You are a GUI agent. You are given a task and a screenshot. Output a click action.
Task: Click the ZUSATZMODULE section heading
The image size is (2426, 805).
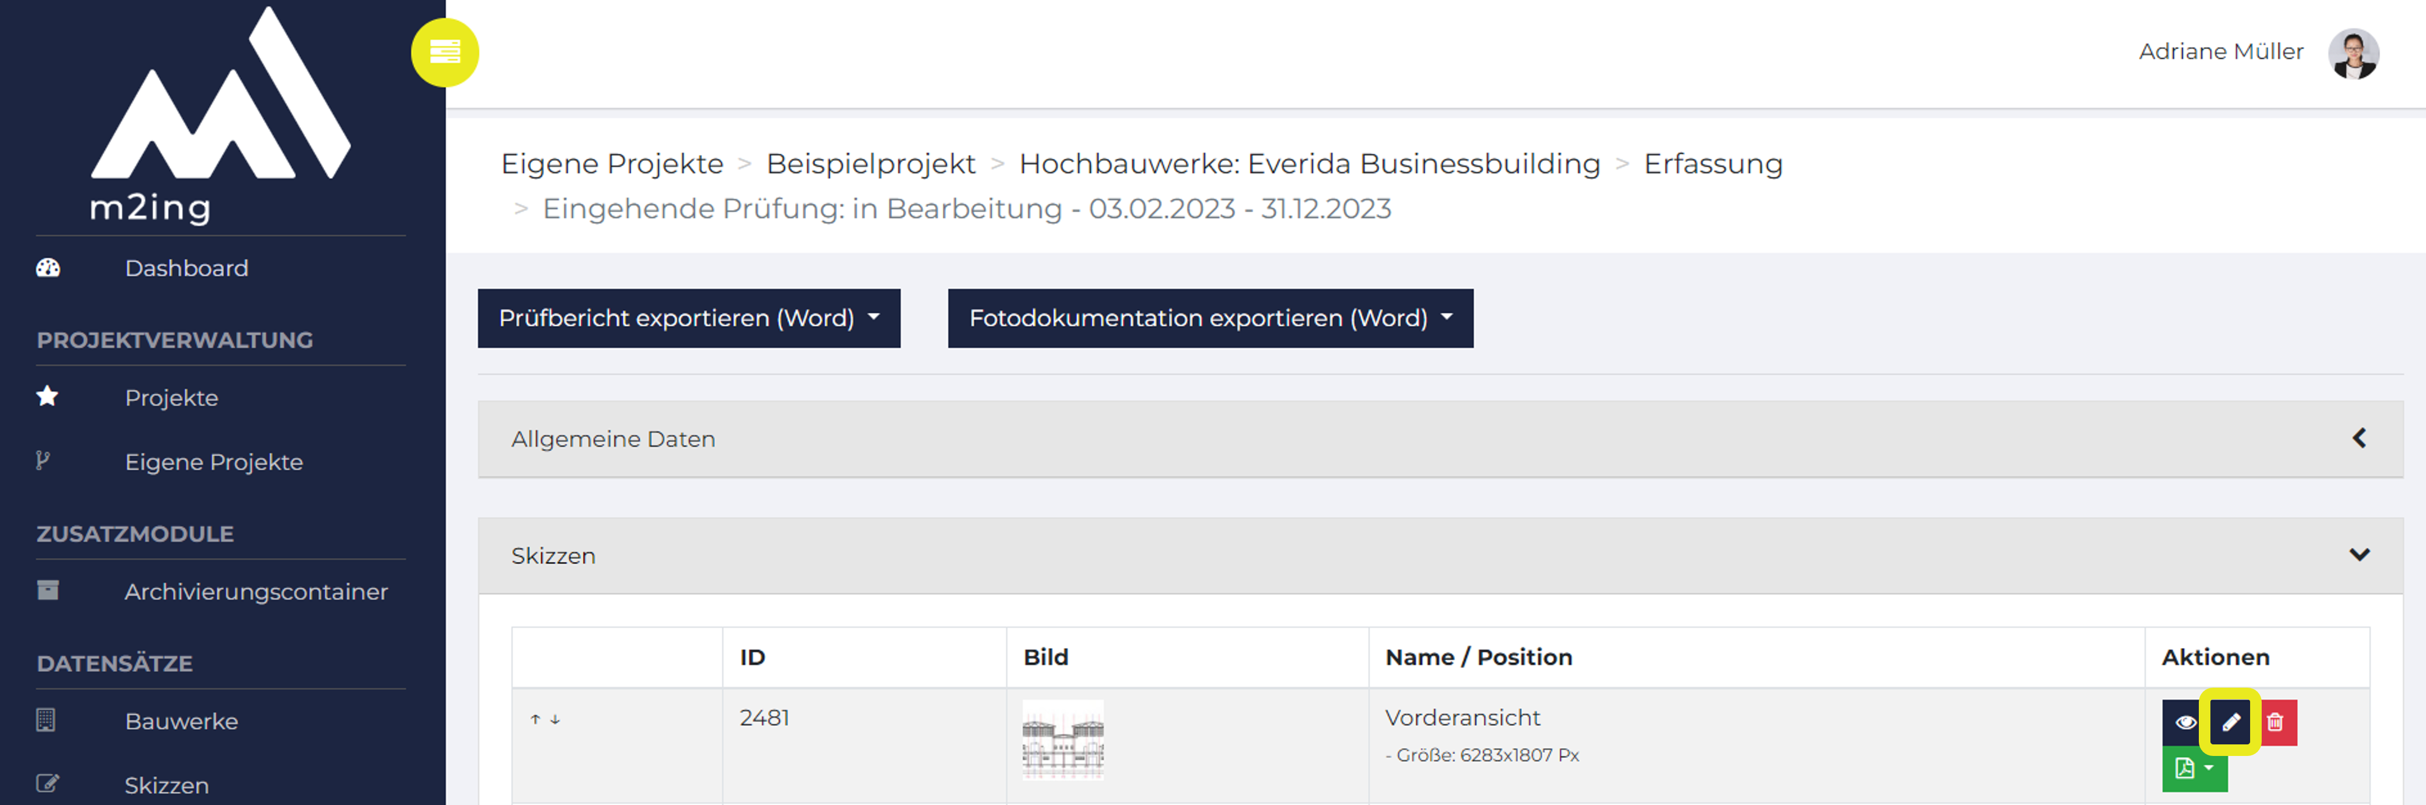tap(135, 534)
